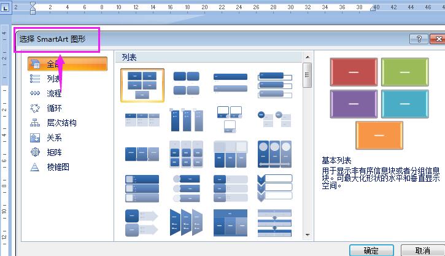The image size is (445, 256).
Task: Click the 基本列表 preview title
Action: [x=336, y=161]
